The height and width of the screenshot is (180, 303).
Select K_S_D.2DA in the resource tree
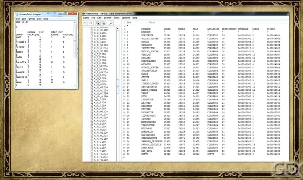pyautogui.click(x=100, y=142)
